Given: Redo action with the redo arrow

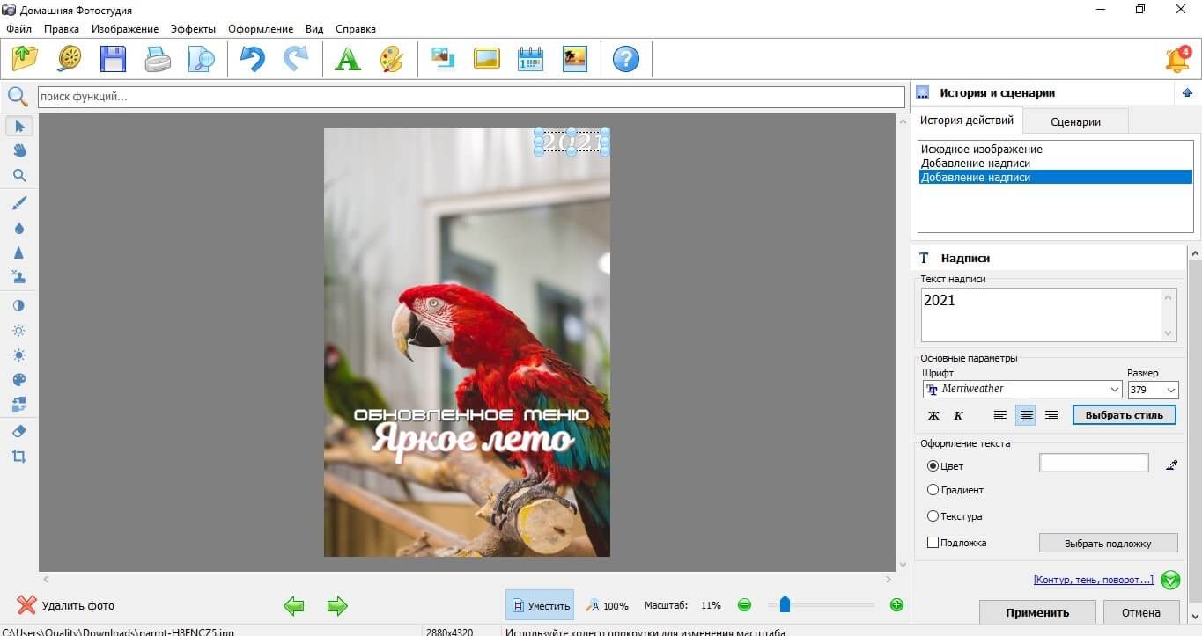Looking at the screenshot, I should pos(296,59).
